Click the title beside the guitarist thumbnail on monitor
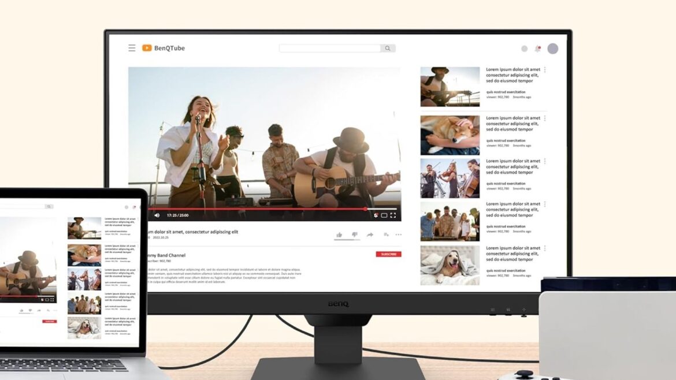The height and width of the screenshot is (380, 676). pyautogui.click(x=513, y=75)
